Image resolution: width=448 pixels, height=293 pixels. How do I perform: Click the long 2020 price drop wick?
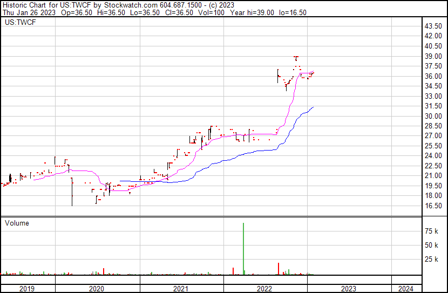(72, 194)
